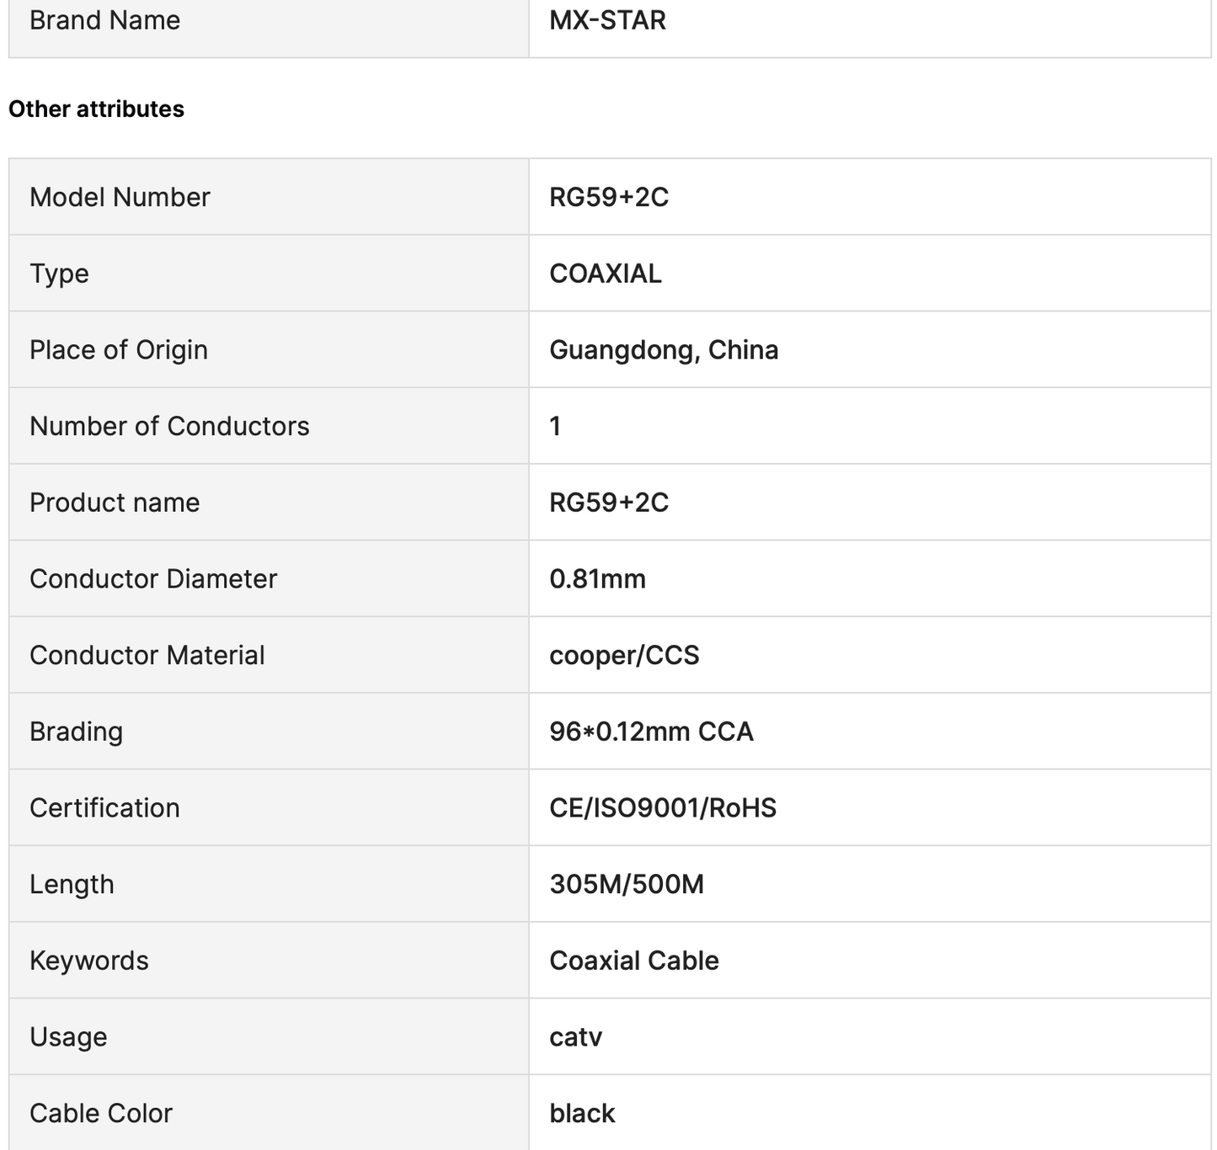Click the Cable Color label

coord(101,1114)
